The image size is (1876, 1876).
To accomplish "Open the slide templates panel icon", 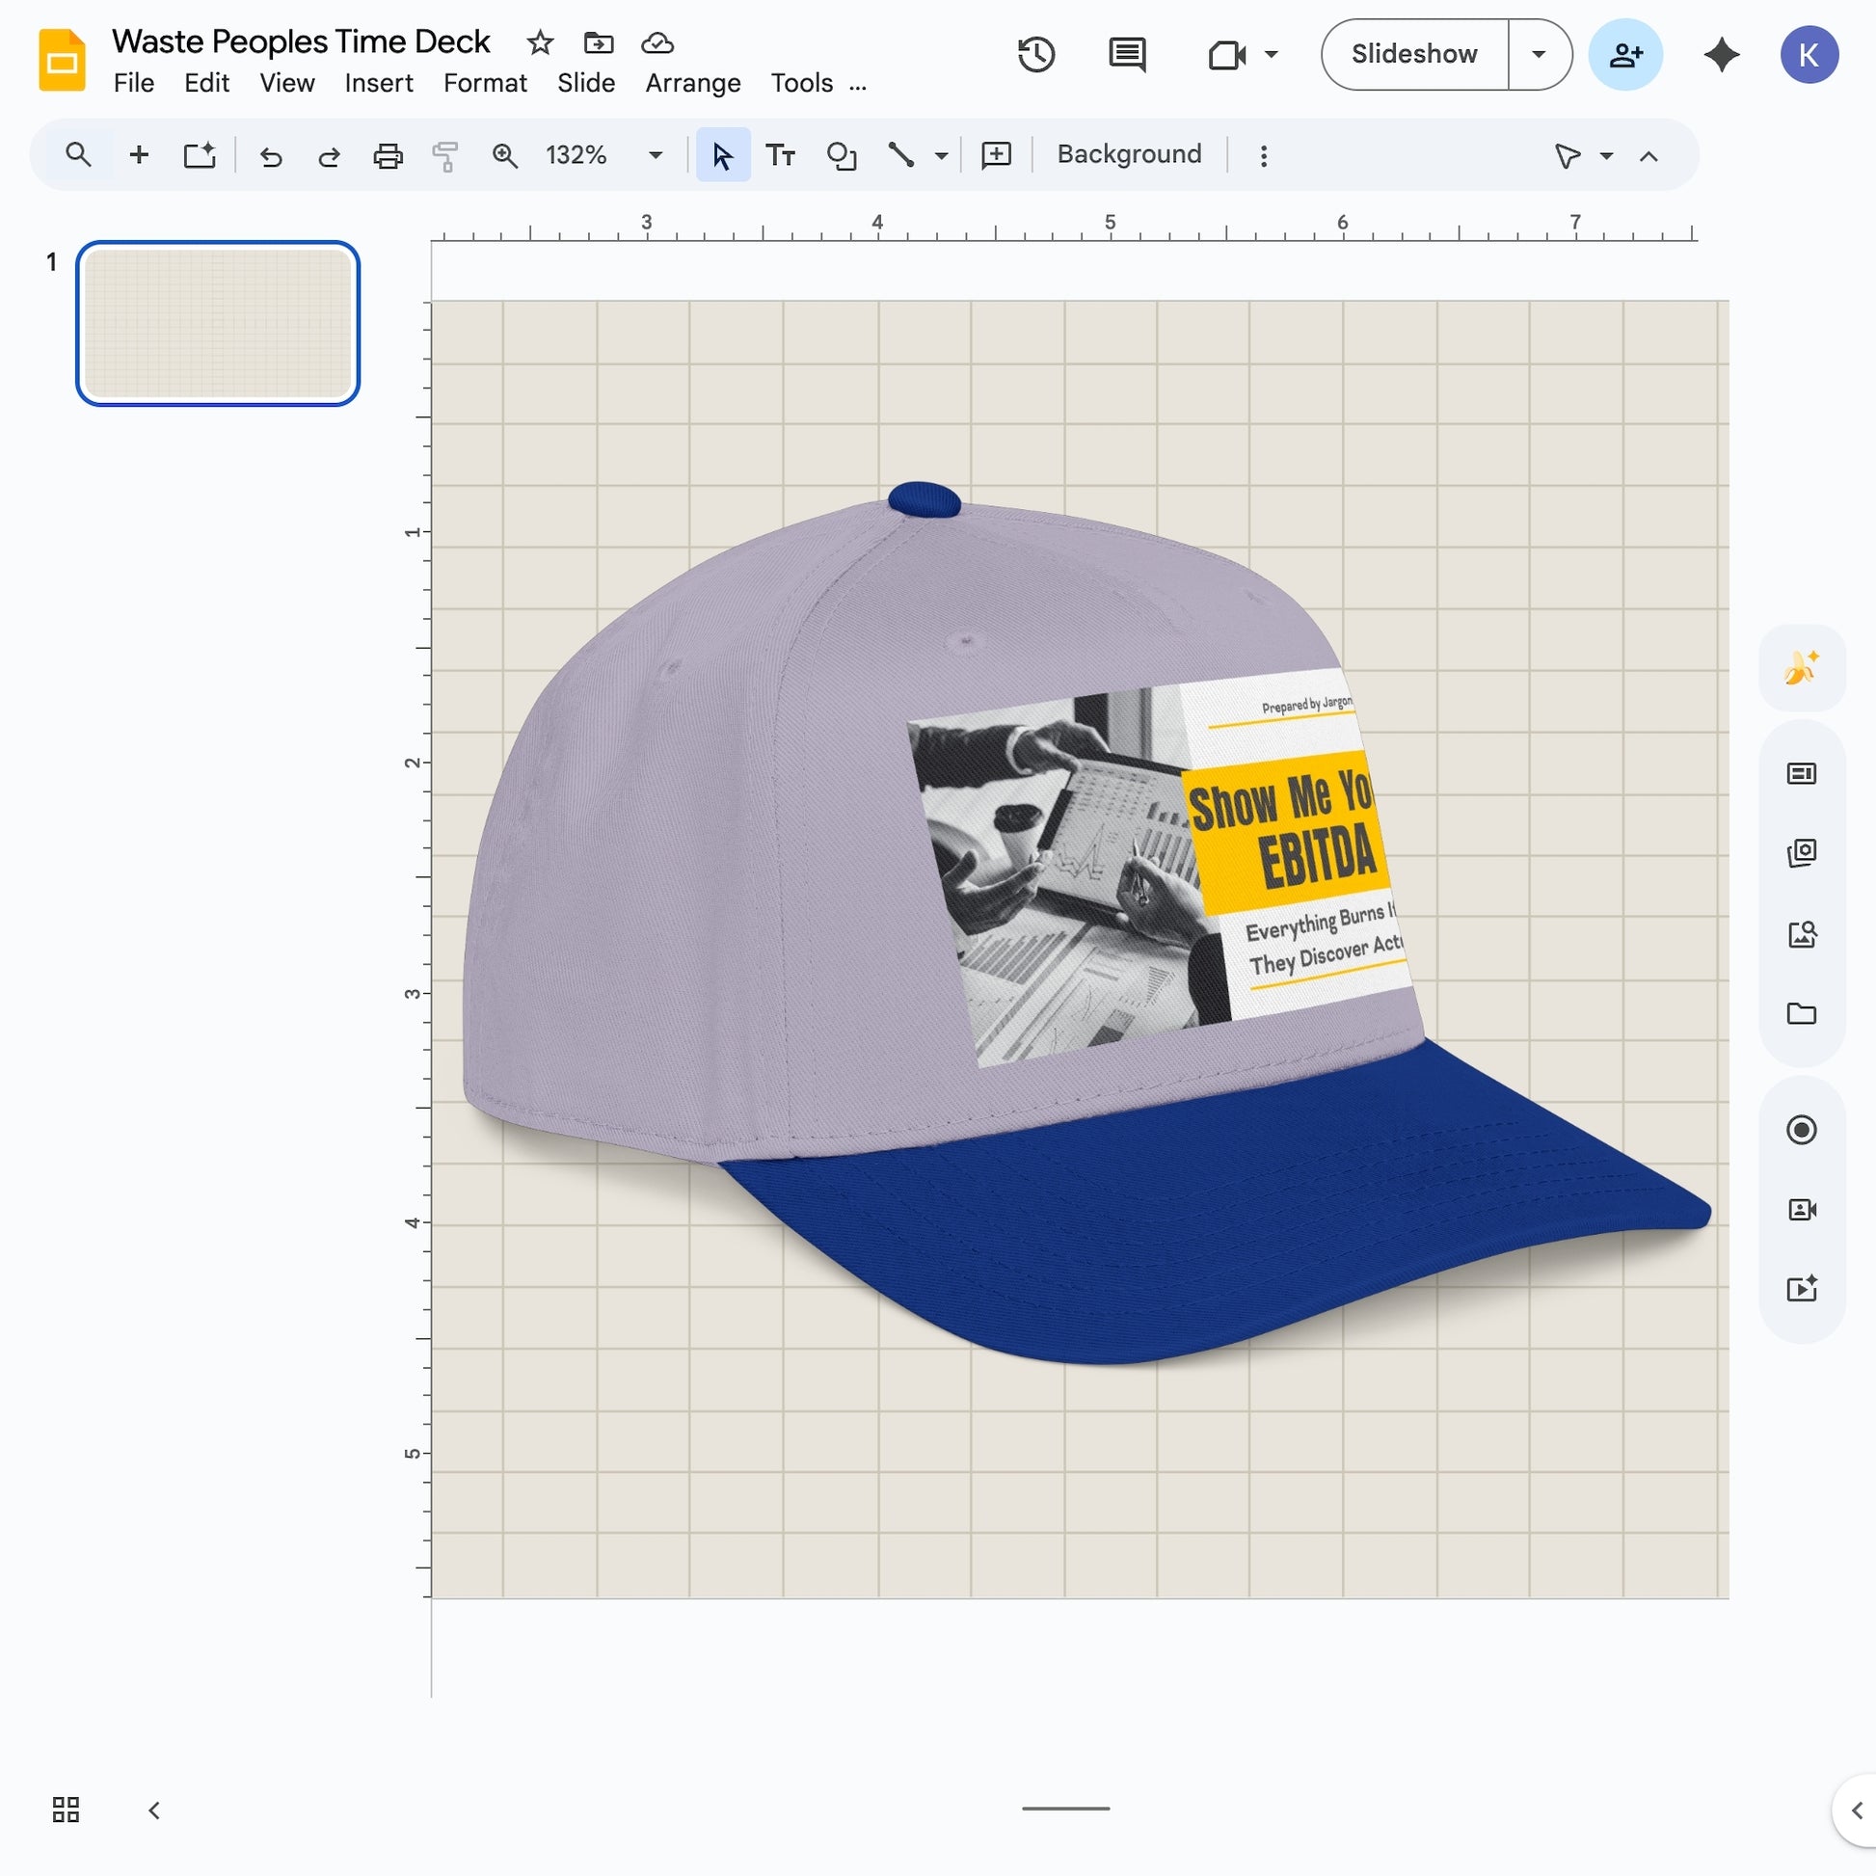I will (1801, 774).
